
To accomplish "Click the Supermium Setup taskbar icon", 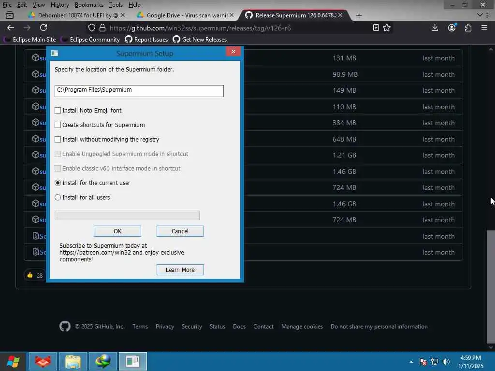I will (x=133, y=361).
